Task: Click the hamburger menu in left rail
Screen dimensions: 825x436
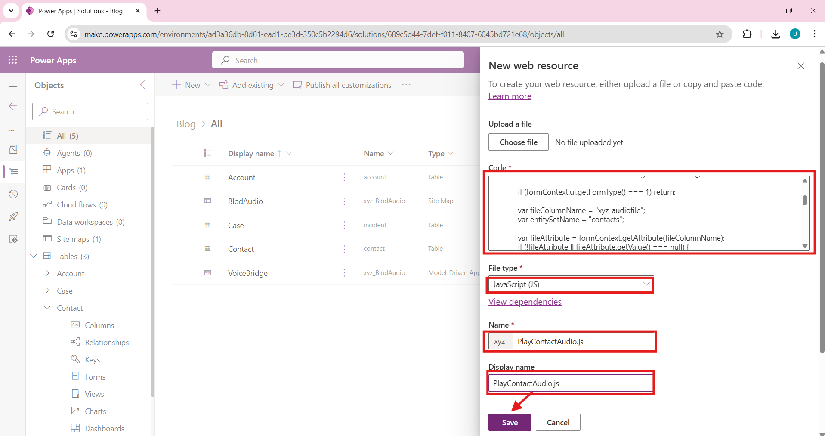Action: tap(13, 84)
